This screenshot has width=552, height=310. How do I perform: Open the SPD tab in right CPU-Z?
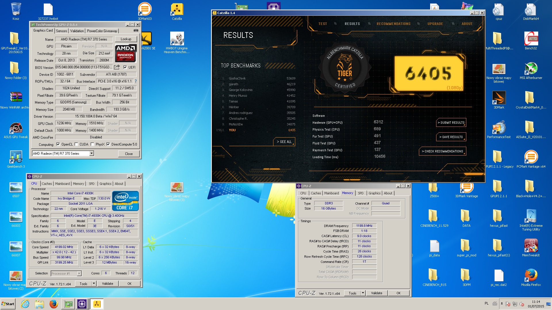361,193
